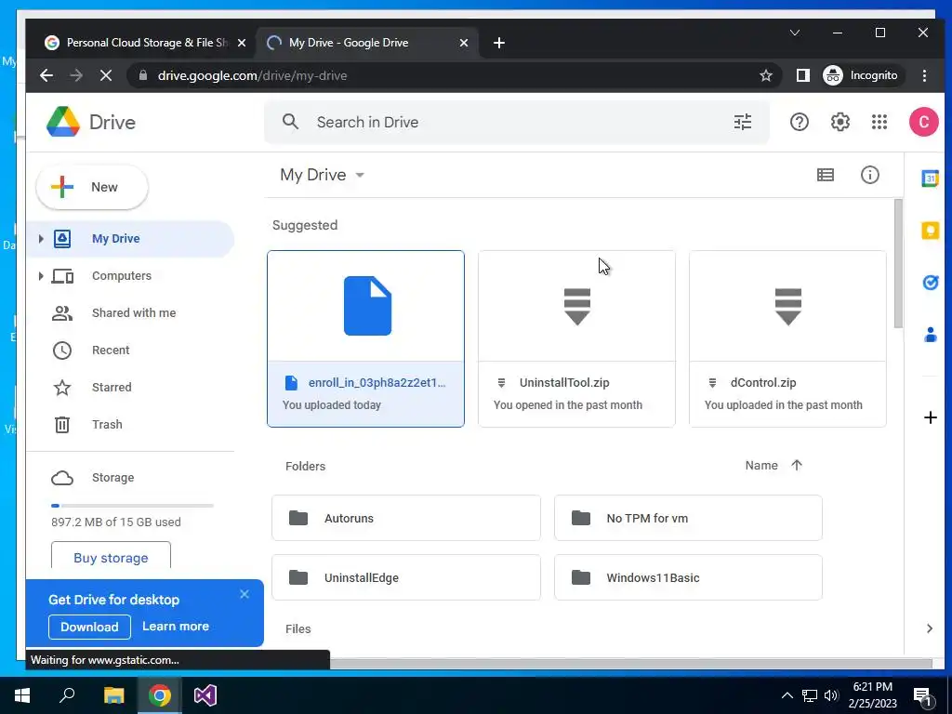Viewport: 952px width, 714px height.
Task: Open Visual Studio from taskbar
Action: (x=205, y=695)
